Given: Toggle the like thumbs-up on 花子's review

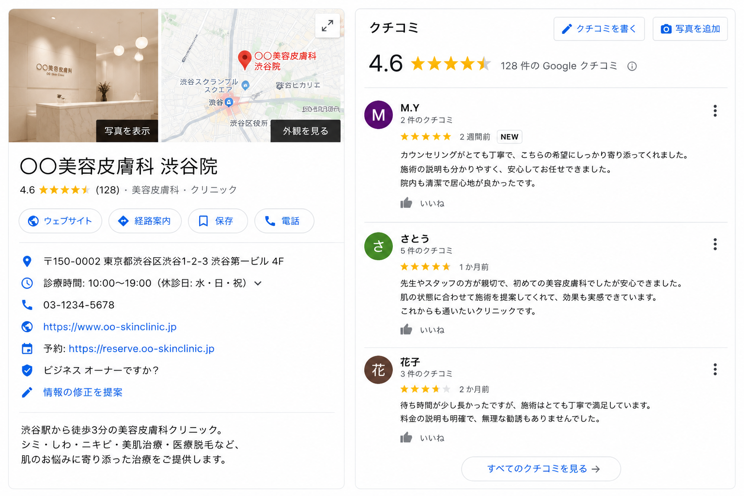Looking at the screenshot, I should [406, 437].
